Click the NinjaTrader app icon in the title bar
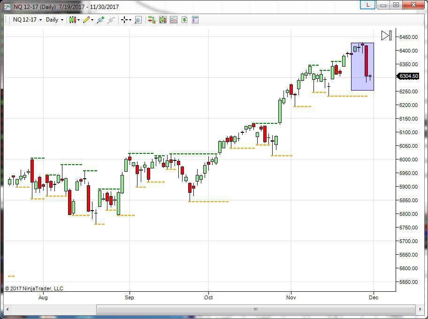428x319 pixels. coord(8,7)
